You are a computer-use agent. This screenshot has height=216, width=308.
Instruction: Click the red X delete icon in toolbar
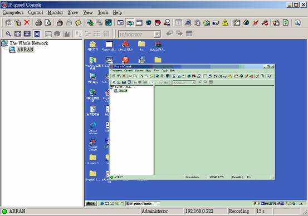27,23
